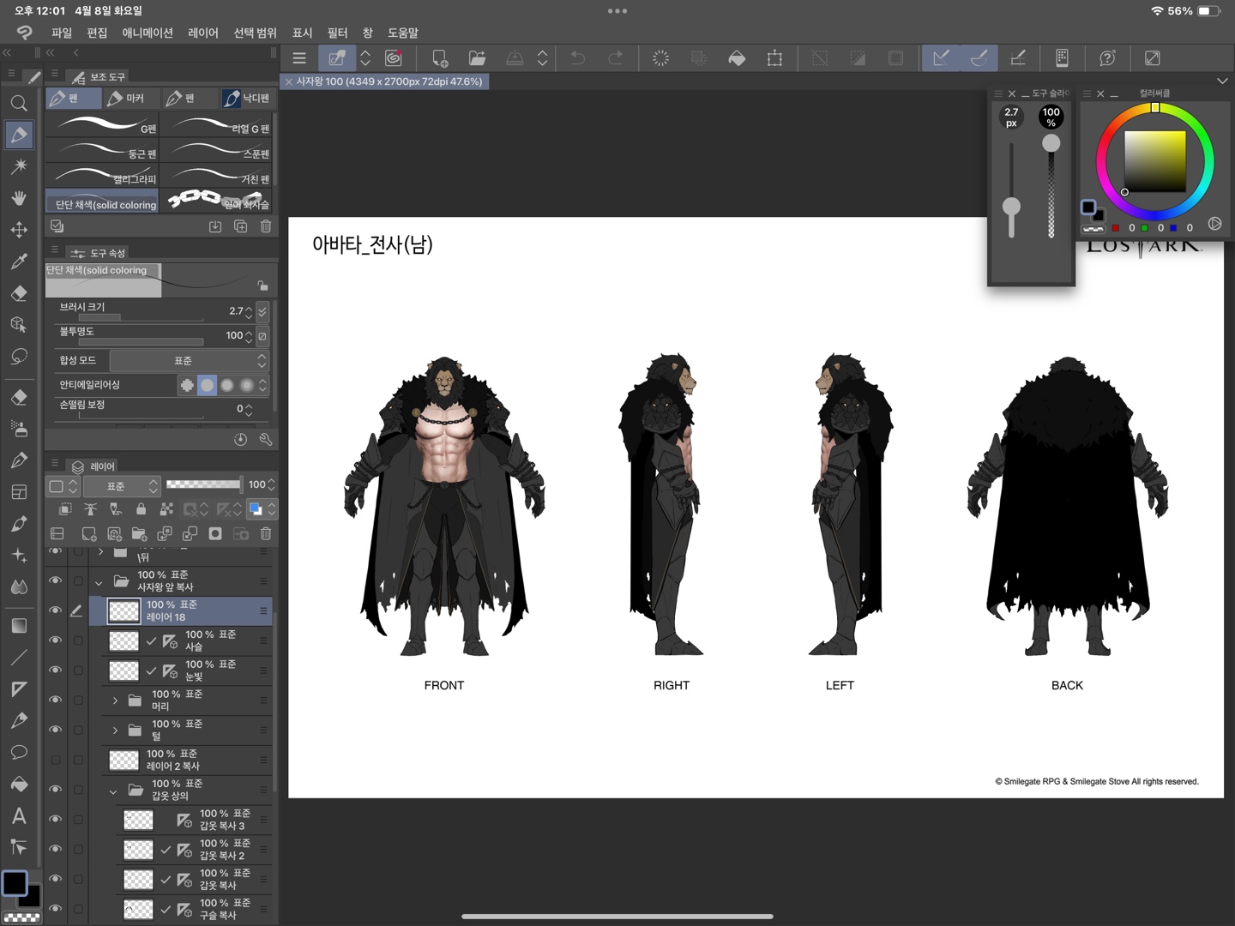The image size is (1235, 926).
Task: Open sub tool detail wrench icon
Action: (266, 439)
